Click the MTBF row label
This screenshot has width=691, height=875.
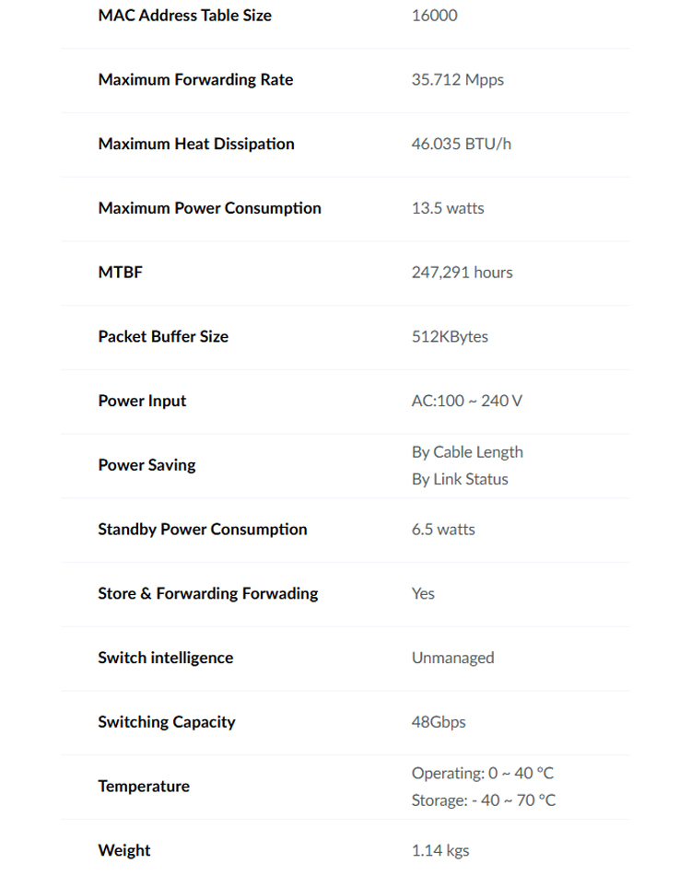click(x=120, y=273)
